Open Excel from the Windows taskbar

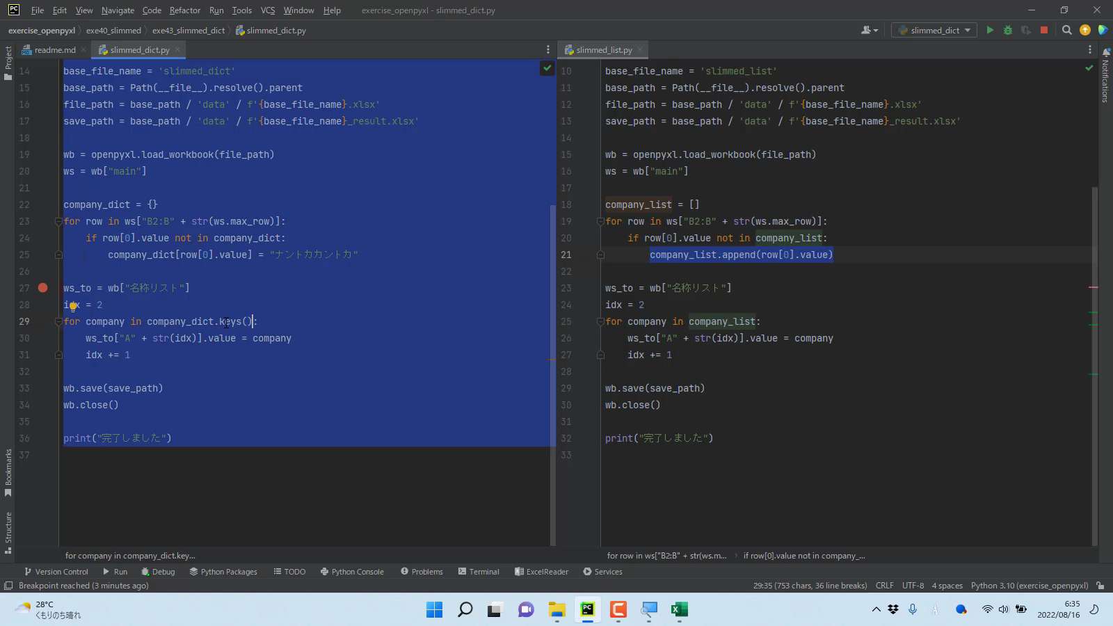tap(679, 609)
